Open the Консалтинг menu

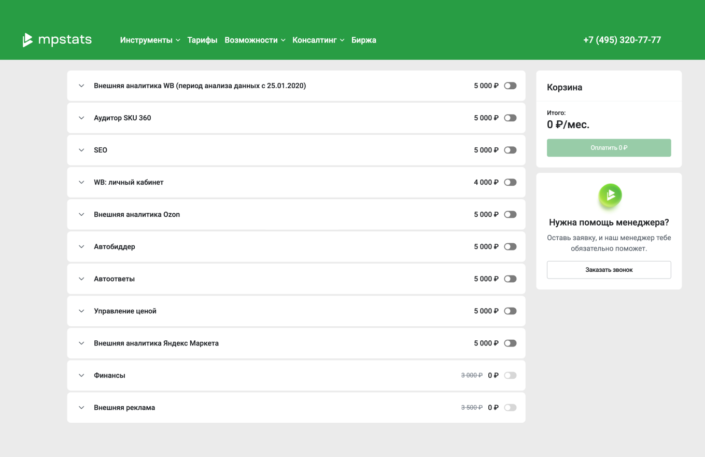pyautogui.click(x=318, y=40)
